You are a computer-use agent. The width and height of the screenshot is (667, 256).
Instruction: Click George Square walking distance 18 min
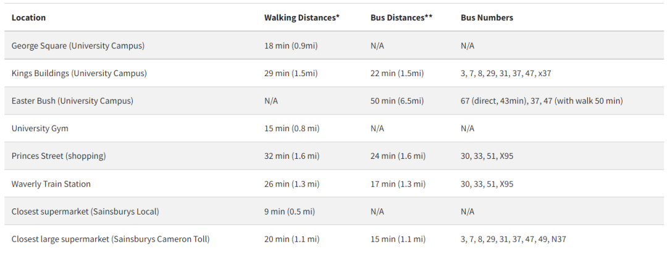coord(290,46)
